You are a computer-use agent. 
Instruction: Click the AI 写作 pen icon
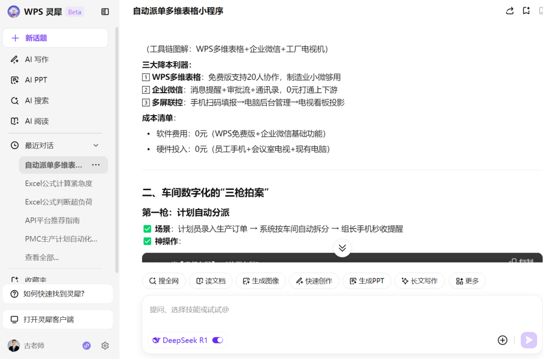tap(14, 59)
